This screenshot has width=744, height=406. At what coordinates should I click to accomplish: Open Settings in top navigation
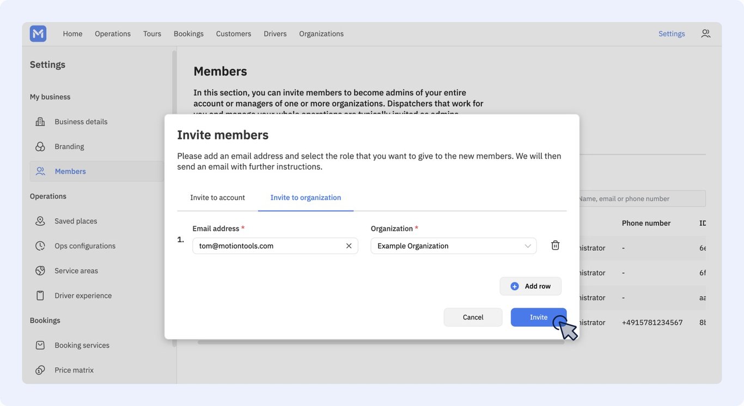[x=672, y=34]
